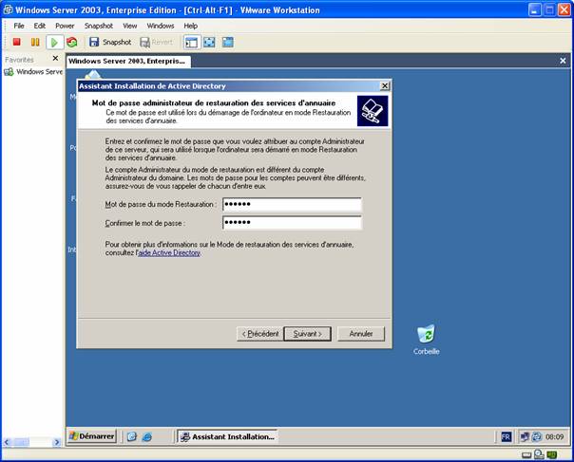Click the Annuler button

click(x=361, y=334)
